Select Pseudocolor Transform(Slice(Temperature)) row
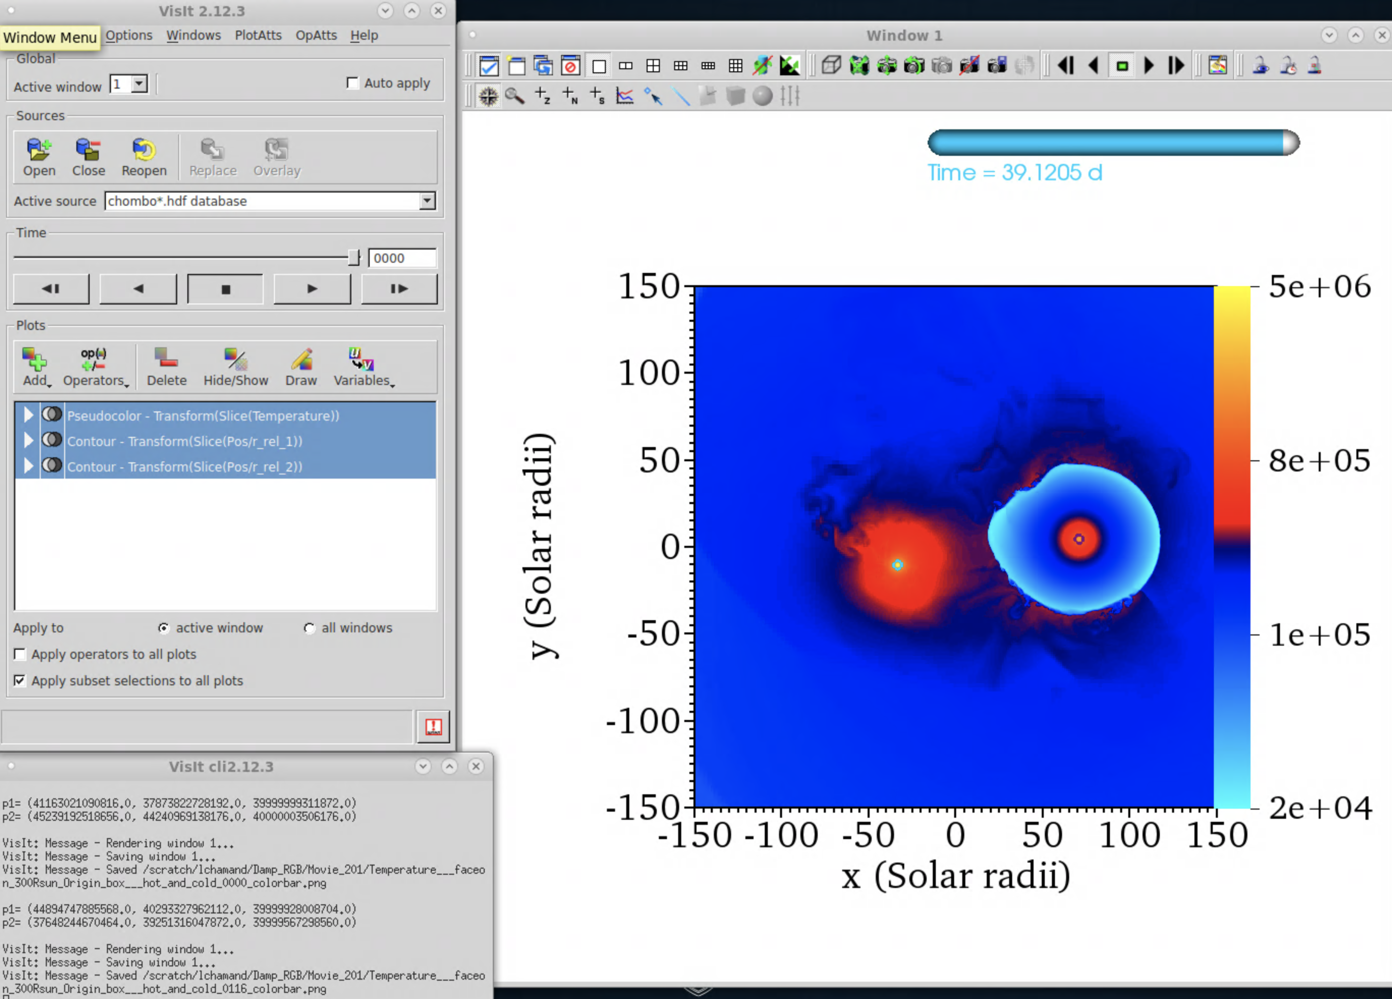 pyautogui.click(x=225, y=415)
